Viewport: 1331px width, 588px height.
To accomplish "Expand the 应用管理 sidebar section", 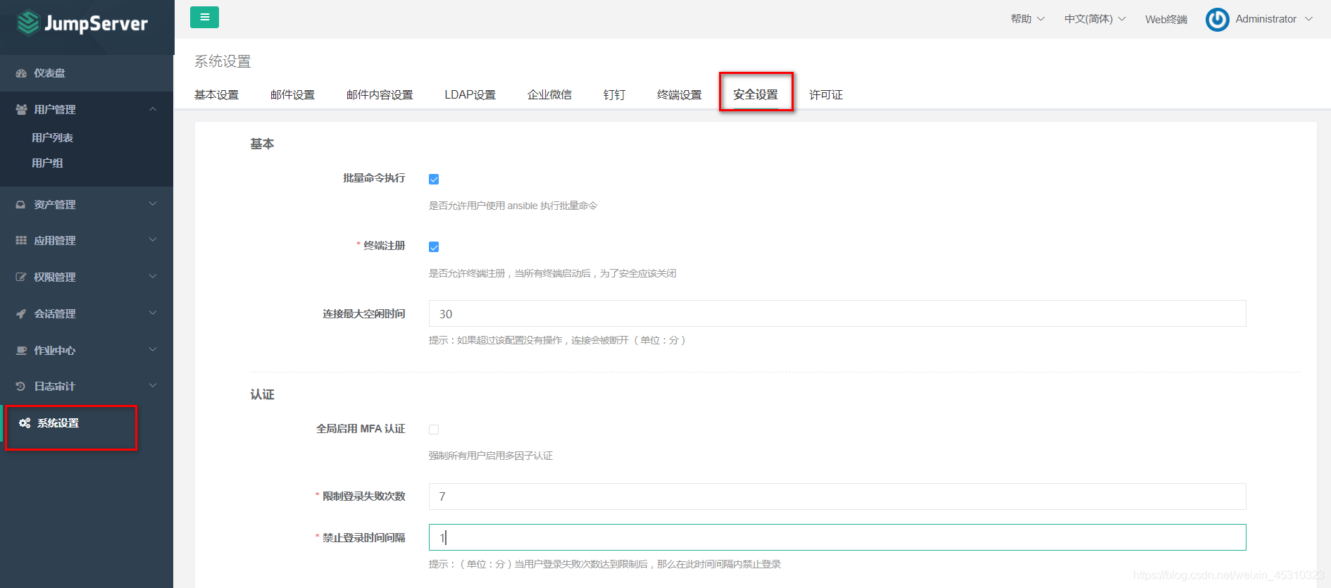I will pyautogui.click(x=87, y=240).
